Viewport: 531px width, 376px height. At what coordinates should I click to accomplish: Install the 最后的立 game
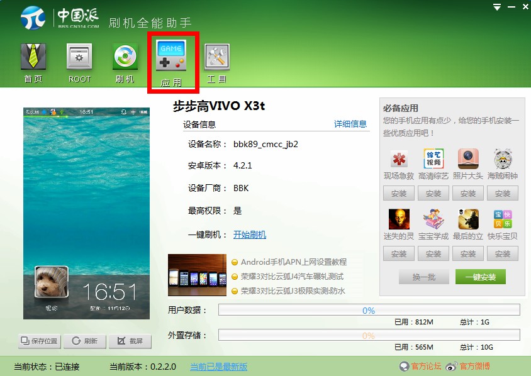[468, 253]
